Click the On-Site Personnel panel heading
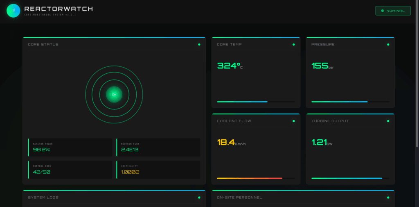 pyautogui.click(x=239, y=198)
